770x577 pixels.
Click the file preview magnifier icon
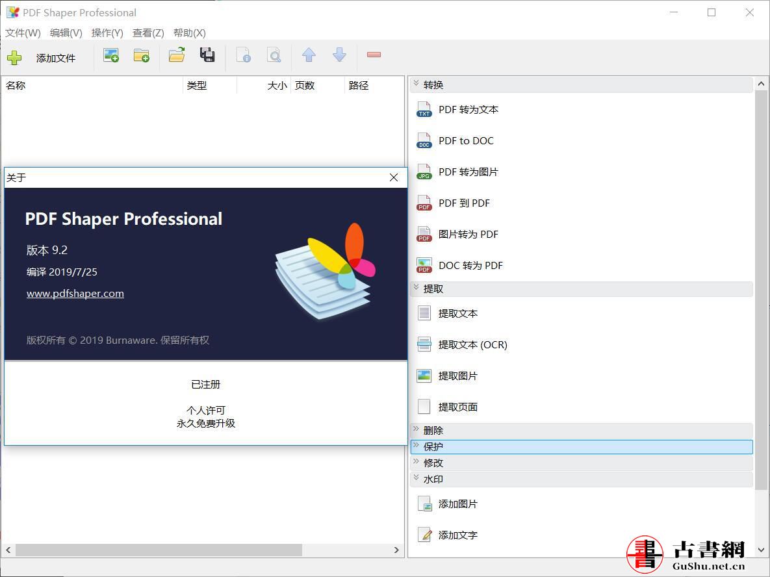point(274,55)
